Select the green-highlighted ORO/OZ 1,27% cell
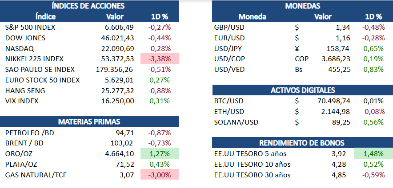The image size is (393, 188). pos(159,154)
